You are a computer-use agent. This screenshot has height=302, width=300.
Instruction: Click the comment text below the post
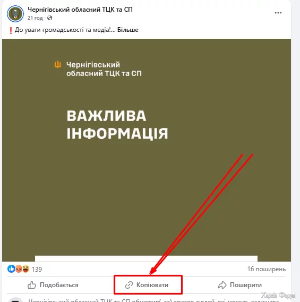(153, 300)
